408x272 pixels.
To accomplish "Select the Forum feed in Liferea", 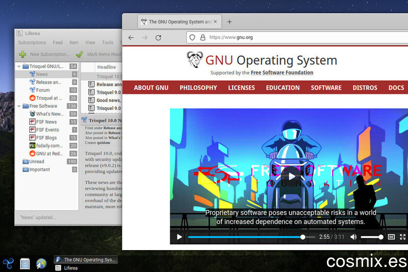I will coord(46,90).
